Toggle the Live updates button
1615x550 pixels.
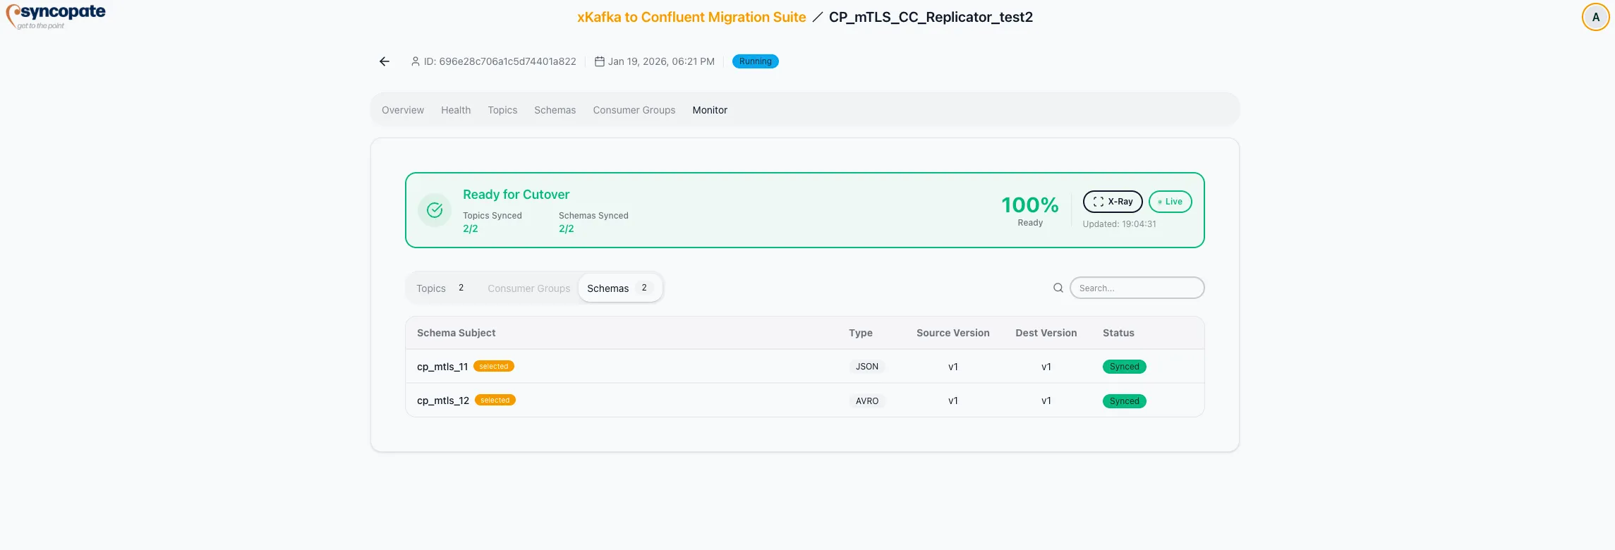[1171, 202]
